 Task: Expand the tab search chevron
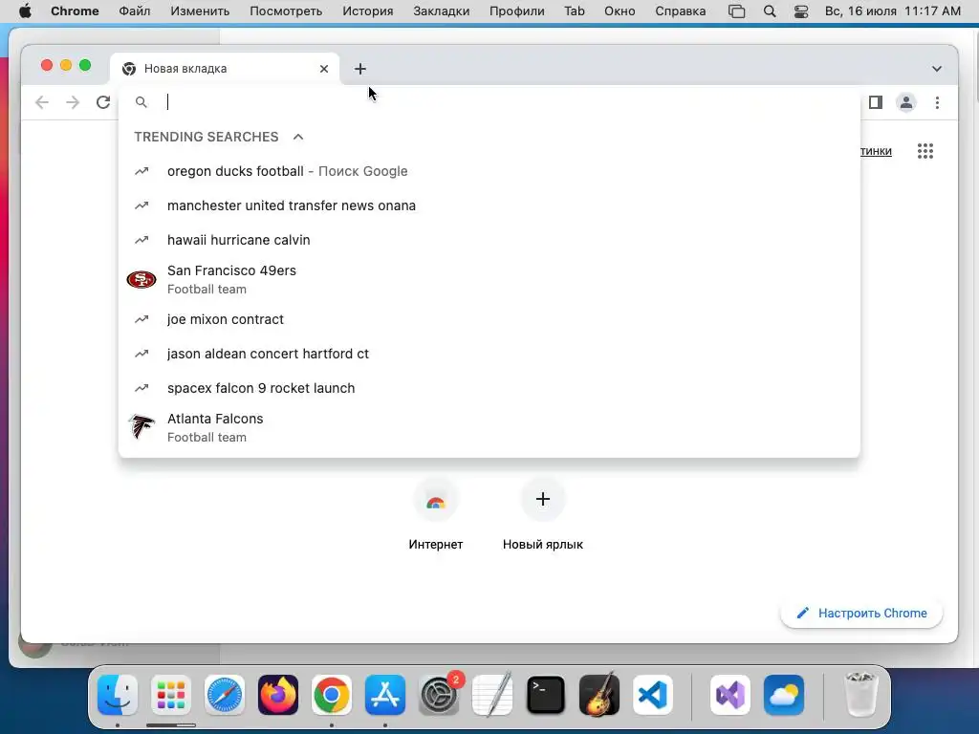pyautogui.click(x=937, y=69)
